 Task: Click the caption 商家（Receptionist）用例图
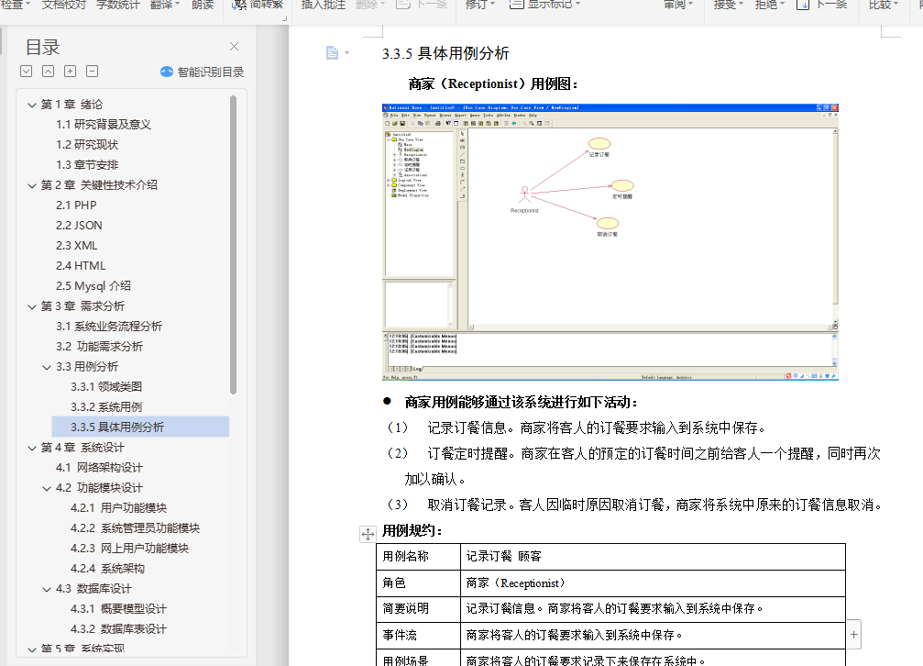[x=493, y=84]
